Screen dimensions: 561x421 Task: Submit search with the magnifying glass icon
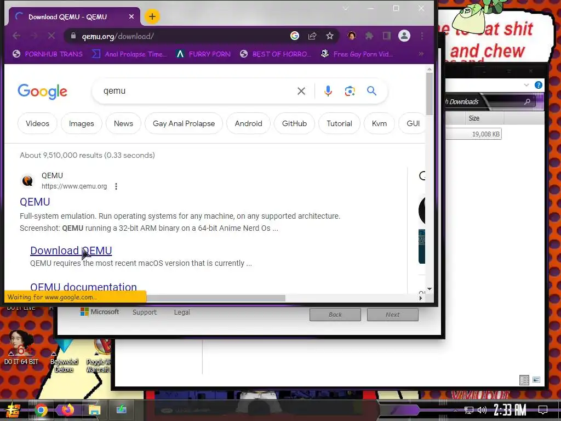pyautogui.click(x=372, y=91)
